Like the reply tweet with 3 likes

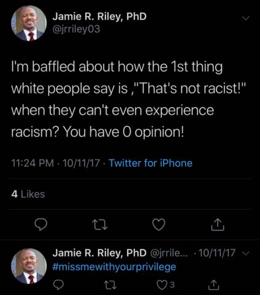165,285
